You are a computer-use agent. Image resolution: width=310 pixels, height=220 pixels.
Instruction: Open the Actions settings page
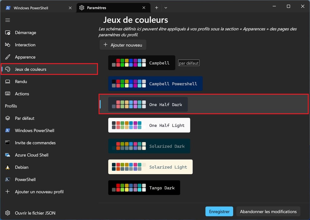click(49, 94)
